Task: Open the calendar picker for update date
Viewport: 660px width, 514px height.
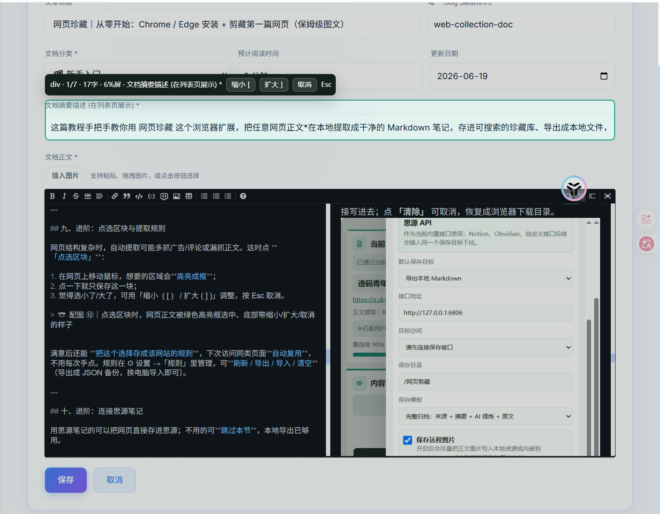Action: click(x=604, y=76)
